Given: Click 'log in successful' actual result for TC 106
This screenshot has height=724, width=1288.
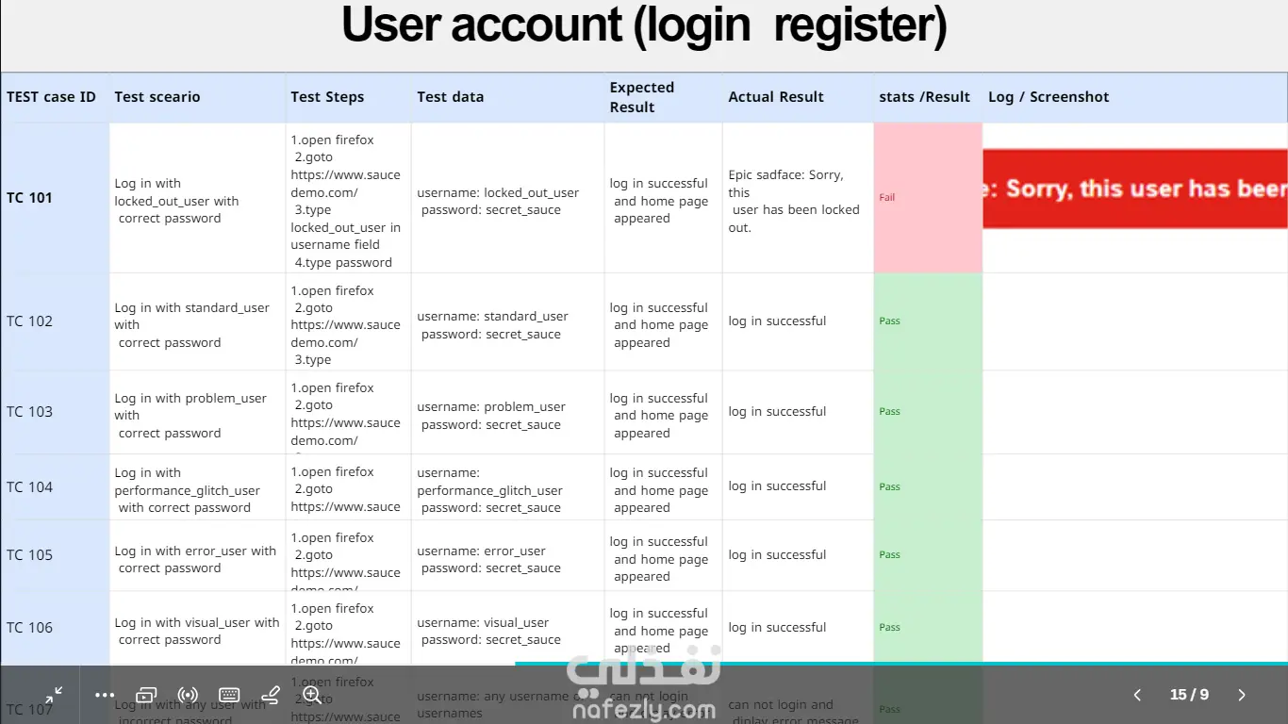Looking at the screenshot, I should 777,628.
